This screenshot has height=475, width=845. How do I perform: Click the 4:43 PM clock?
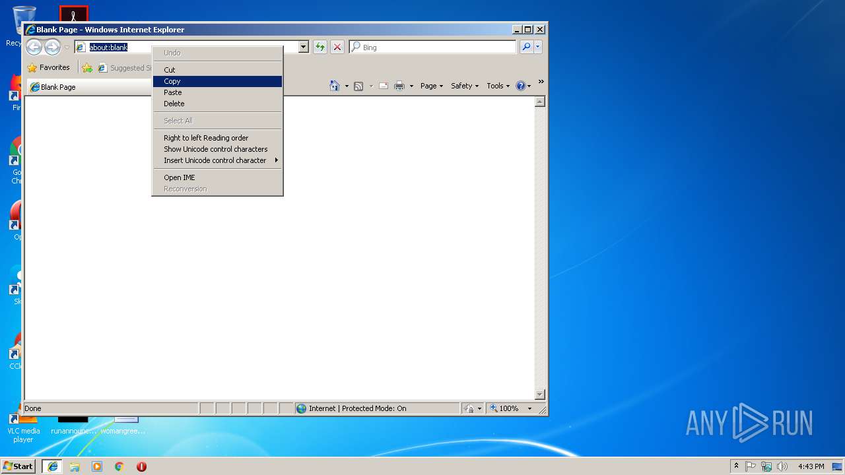[x=811, y=466]
